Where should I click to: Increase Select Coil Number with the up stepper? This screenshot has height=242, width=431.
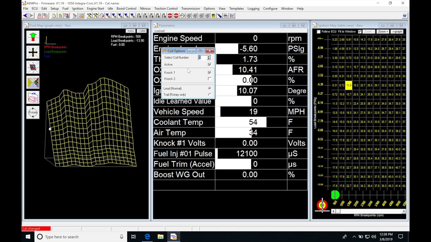208,56
